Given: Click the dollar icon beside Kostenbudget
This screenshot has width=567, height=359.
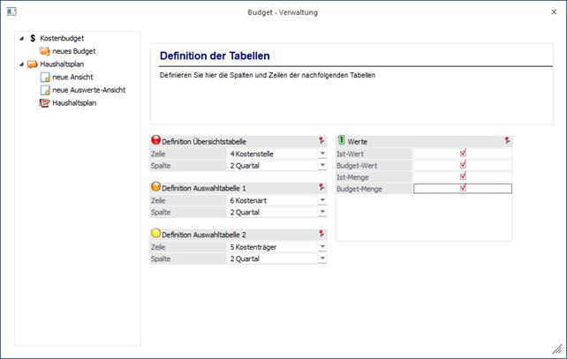Looking at the screenshot, I should click(33, 39).
